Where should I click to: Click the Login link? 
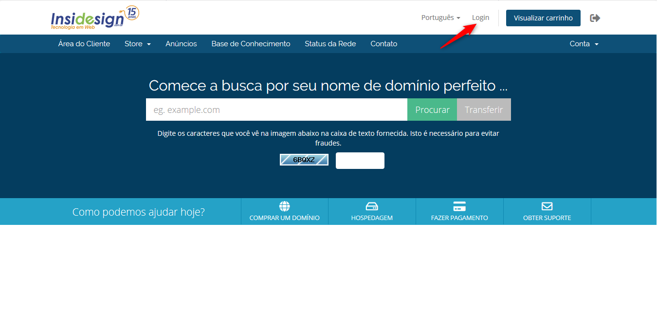(x=480, y=18)
